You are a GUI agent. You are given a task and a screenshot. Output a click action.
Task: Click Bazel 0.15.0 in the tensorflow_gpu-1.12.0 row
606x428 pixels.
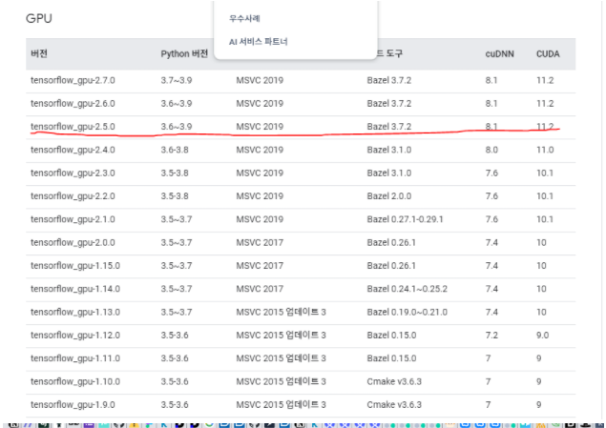click(x=391, y=336)
